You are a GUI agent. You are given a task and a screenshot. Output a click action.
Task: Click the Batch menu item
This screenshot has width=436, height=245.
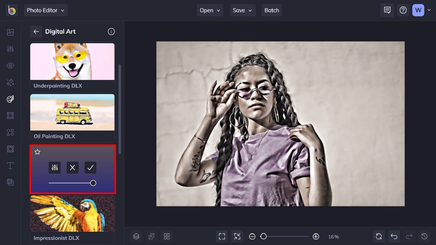271,10
